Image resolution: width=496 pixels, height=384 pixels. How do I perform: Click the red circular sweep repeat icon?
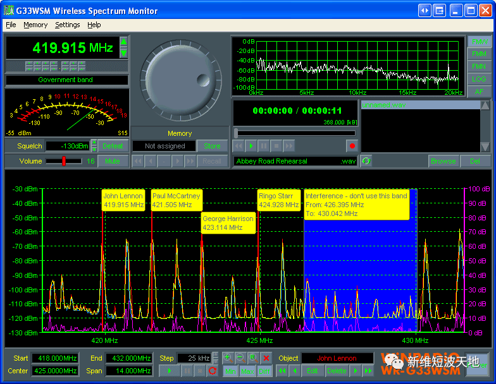click(213, 371)
